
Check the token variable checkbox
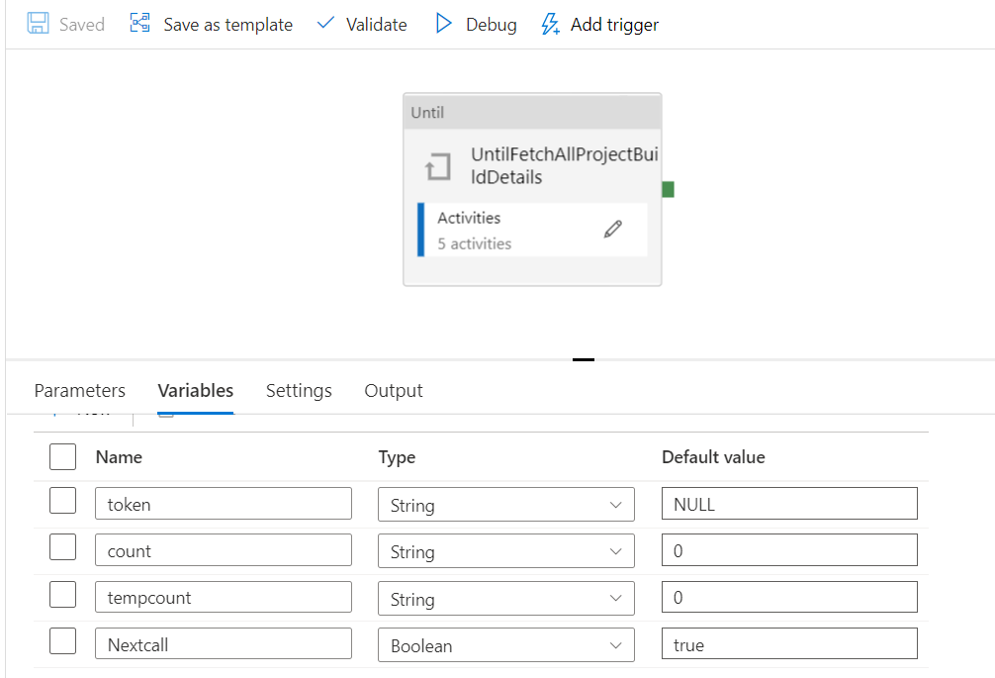tap(62, 502)
